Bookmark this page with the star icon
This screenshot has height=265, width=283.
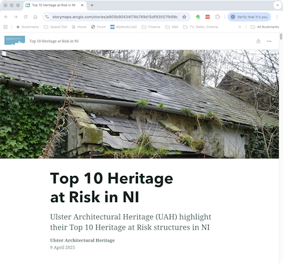184,17
